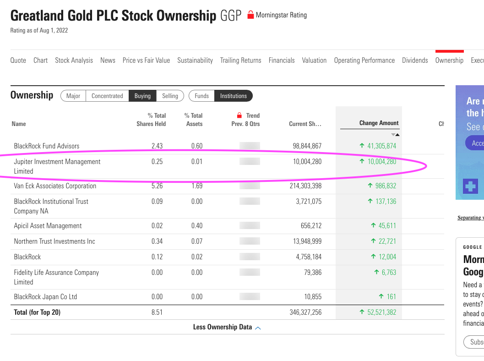
Task: Open the Trailing Returns tab
Action: pos(241,60)
